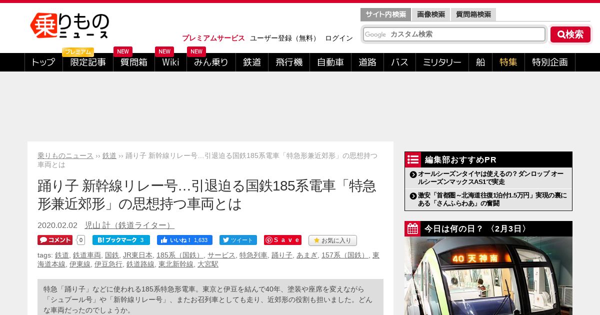This screenshot has height=315, width=600.
Task: Click the 踊り子 tag
Action: [282, 255]
